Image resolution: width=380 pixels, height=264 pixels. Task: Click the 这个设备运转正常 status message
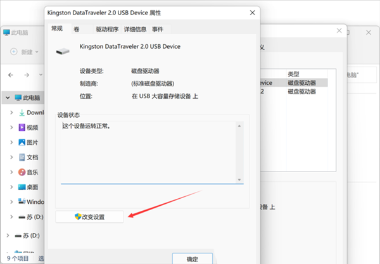coord(86,126)
